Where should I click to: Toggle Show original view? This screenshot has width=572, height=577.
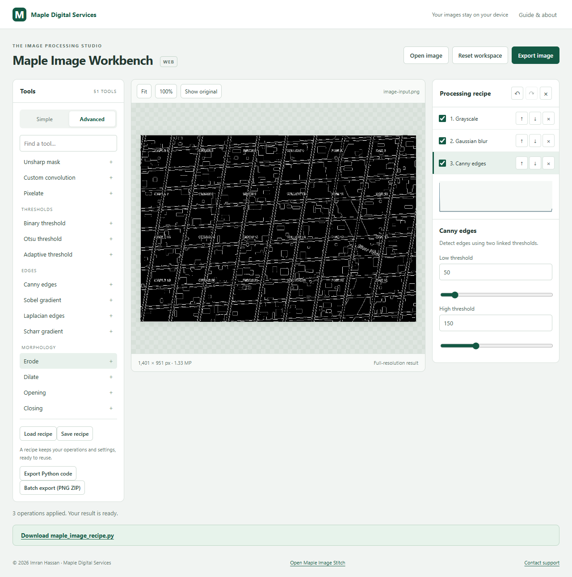point(201,91)
